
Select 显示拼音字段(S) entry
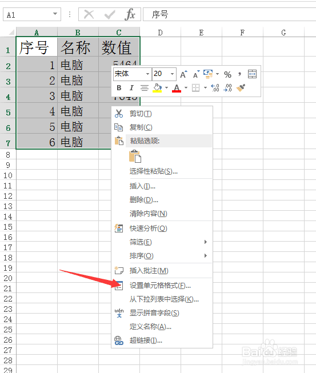pos(162,313)
